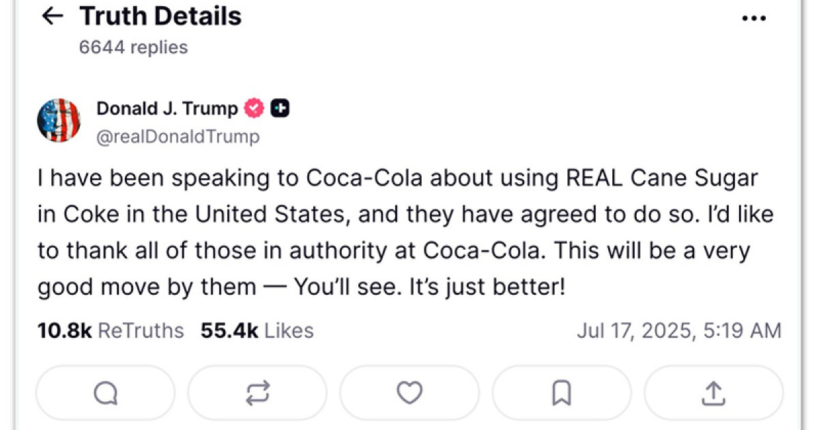Go back with the left arrow
Image resolution: width=819 pixels, height=430 pixels.
point(53,16)
